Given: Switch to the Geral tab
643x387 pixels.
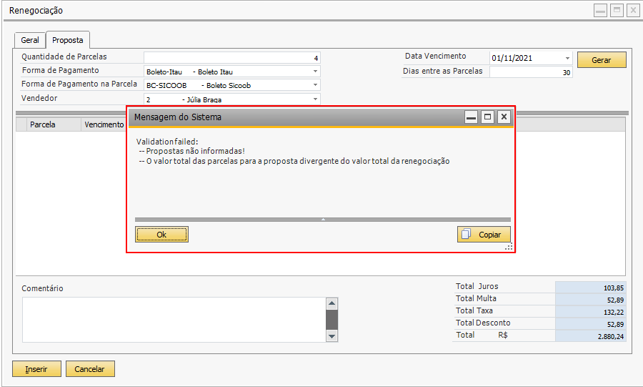Looking at the screenshot, I should (30, 40).
